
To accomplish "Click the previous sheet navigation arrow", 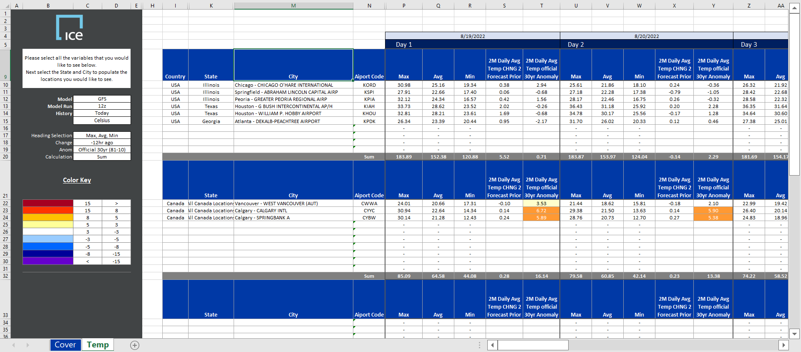I will [x=14, y=345].
